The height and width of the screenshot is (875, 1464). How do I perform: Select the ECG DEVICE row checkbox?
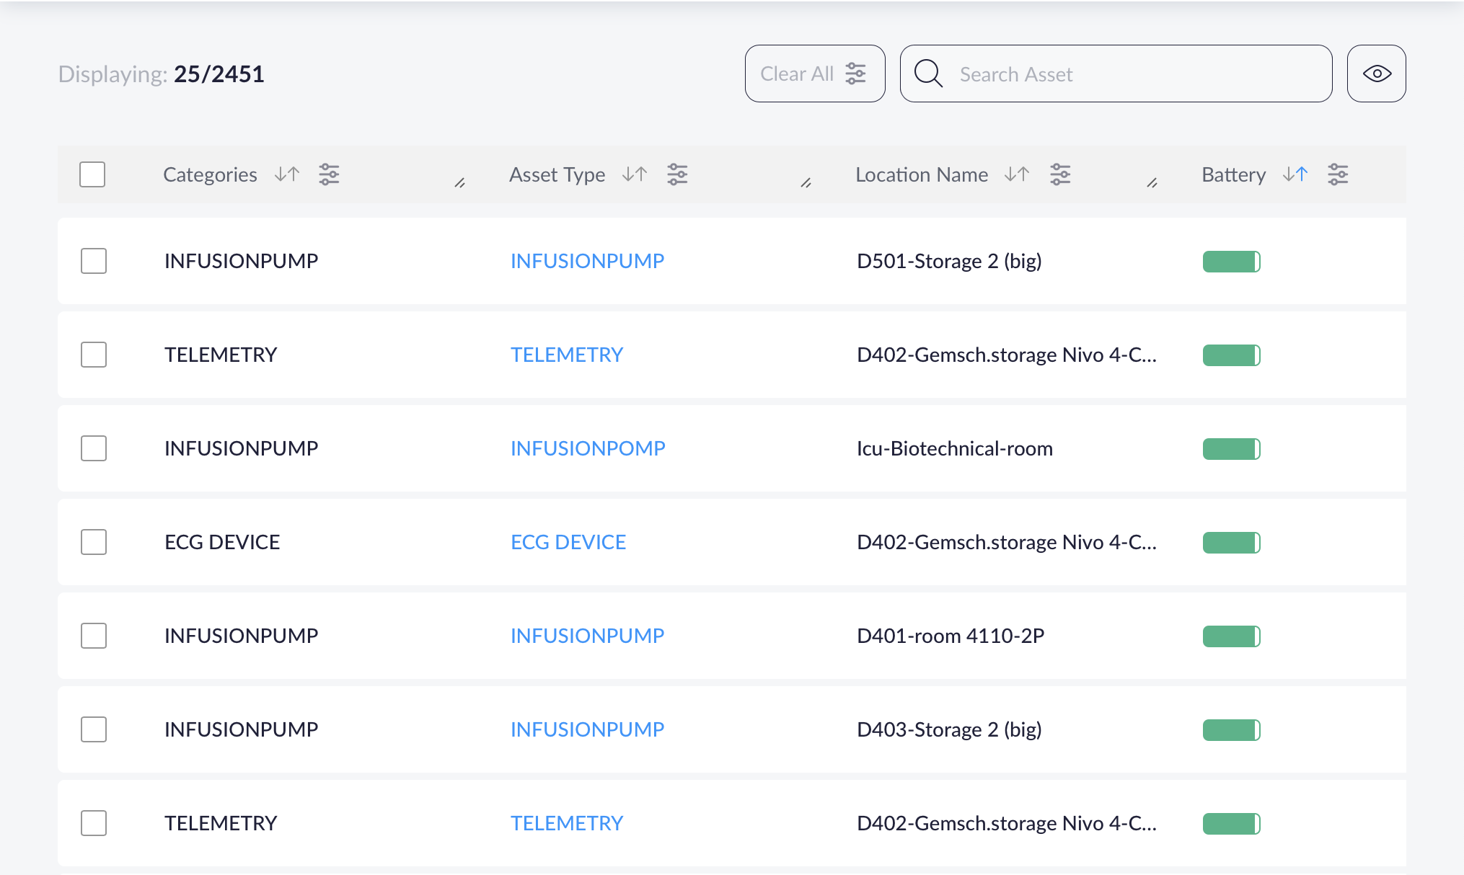[x=94, y=542]
